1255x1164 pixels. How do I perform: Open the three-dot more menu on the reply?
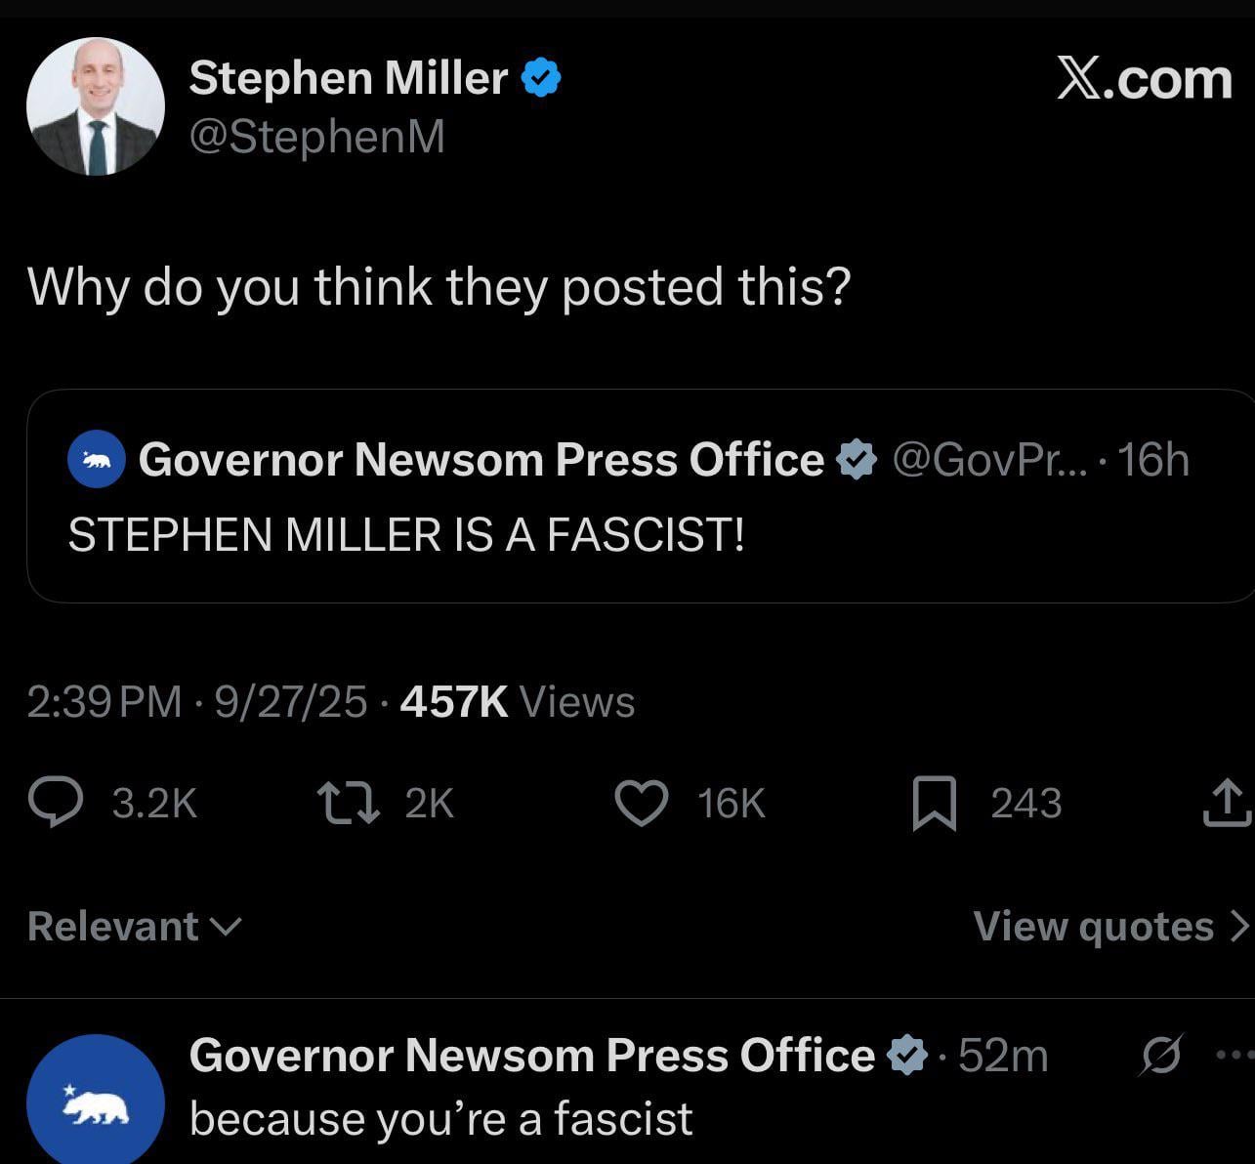point(1234,1055)
